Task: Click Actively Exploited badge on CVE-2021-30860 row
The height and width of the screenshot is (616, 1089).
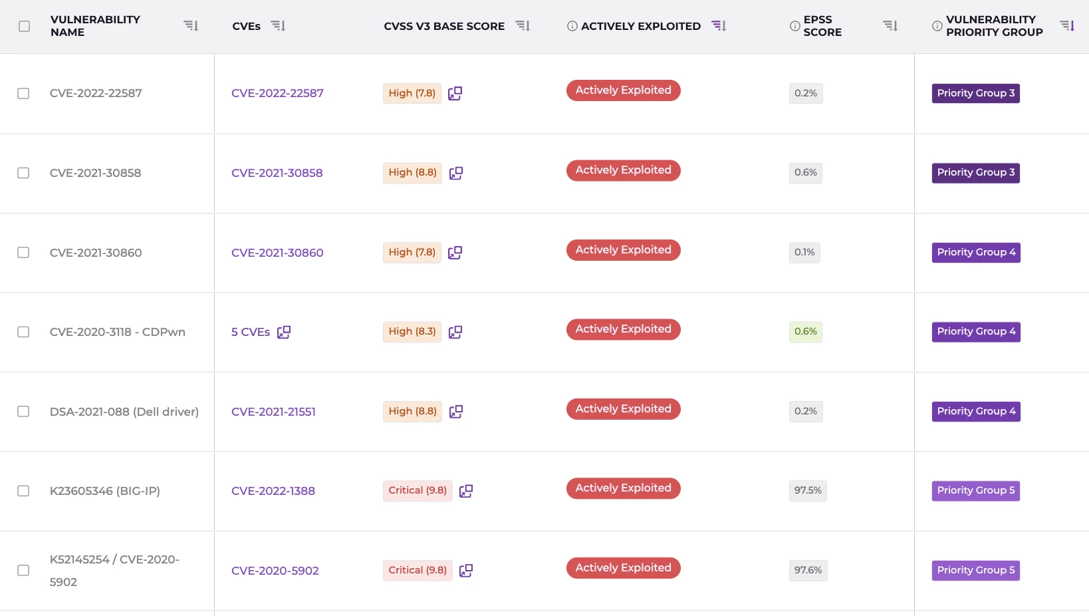Action: (623, 250)
